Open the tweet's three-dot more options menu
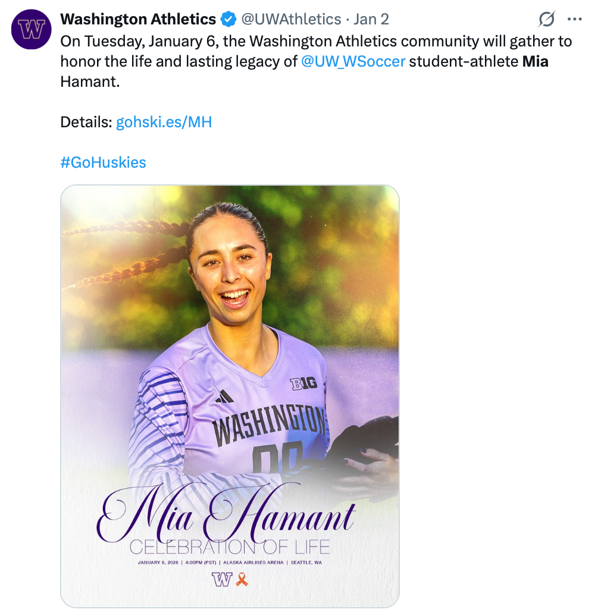595x616 pixels. (x=574, y=20)
